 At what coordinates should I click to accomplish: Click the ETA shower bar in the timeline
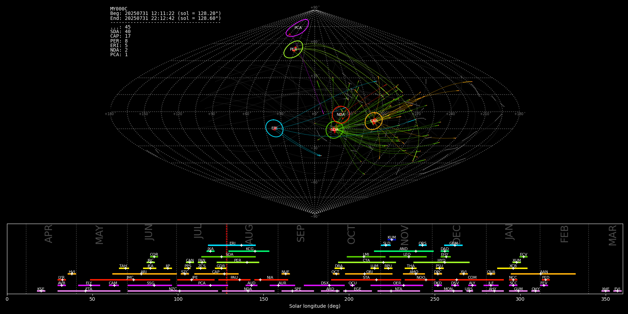click(89, 291)
